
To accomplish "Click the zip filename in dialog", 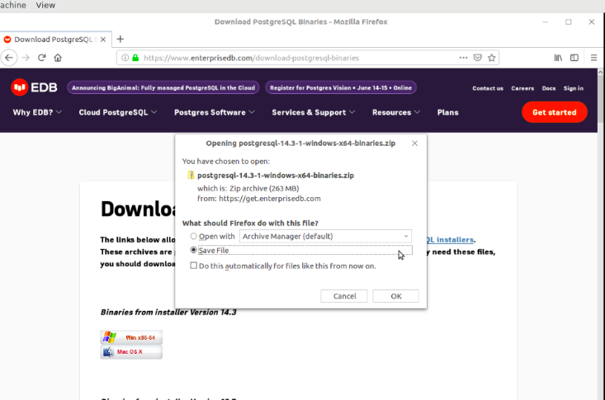I will [x=276, y=175].
